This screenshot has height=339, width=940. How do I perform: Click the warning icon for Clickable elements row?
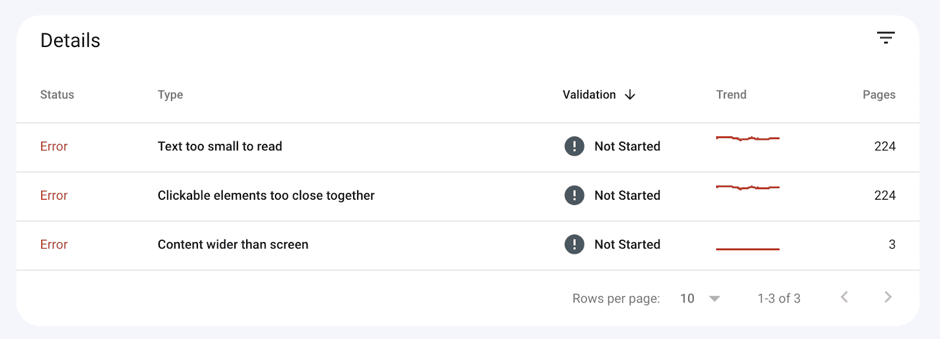point(574,195)
